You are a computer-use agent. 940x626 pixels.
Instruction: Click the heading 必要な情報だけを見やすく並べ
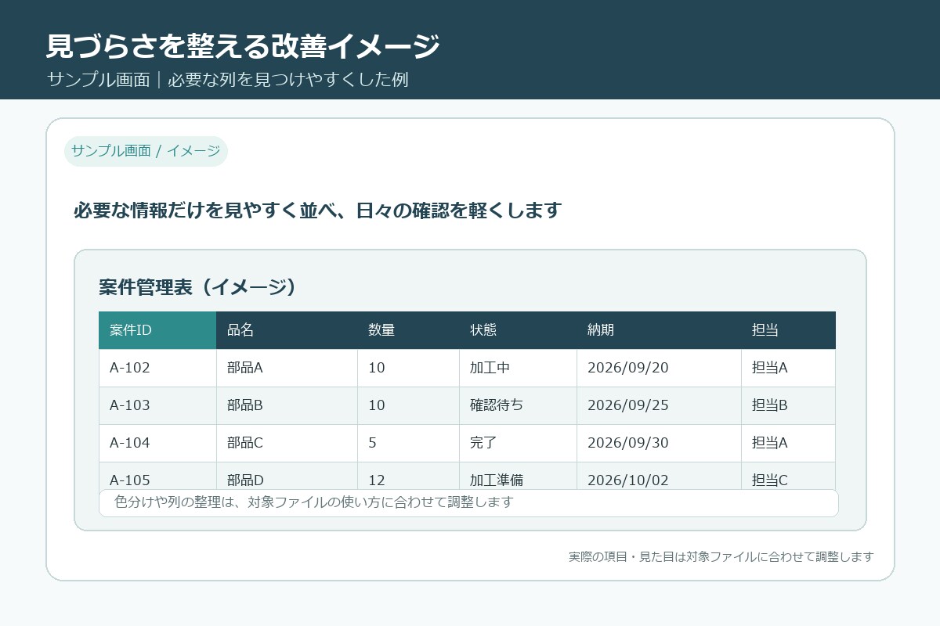pyautogui.click(x=318, y=210)
